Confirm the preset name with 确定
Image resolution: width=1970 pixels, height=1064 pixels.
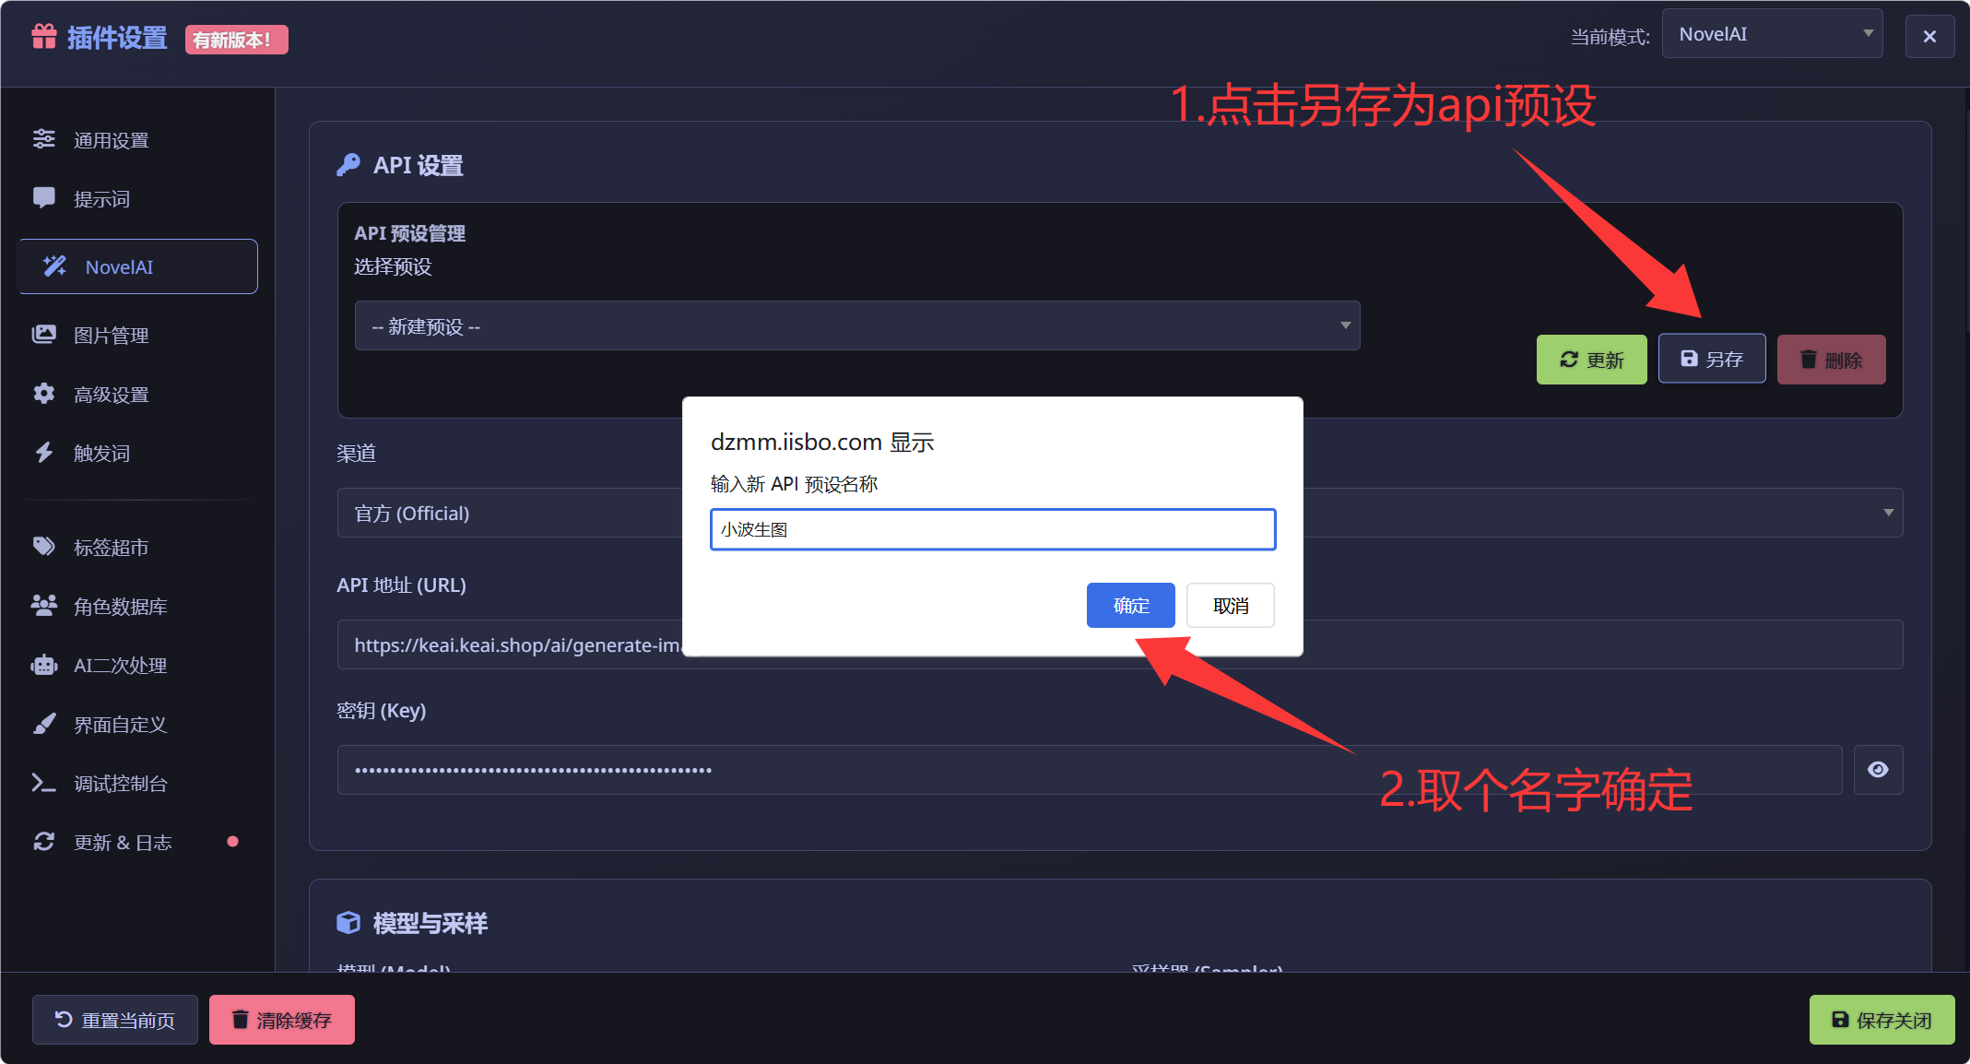(1130, 606)
